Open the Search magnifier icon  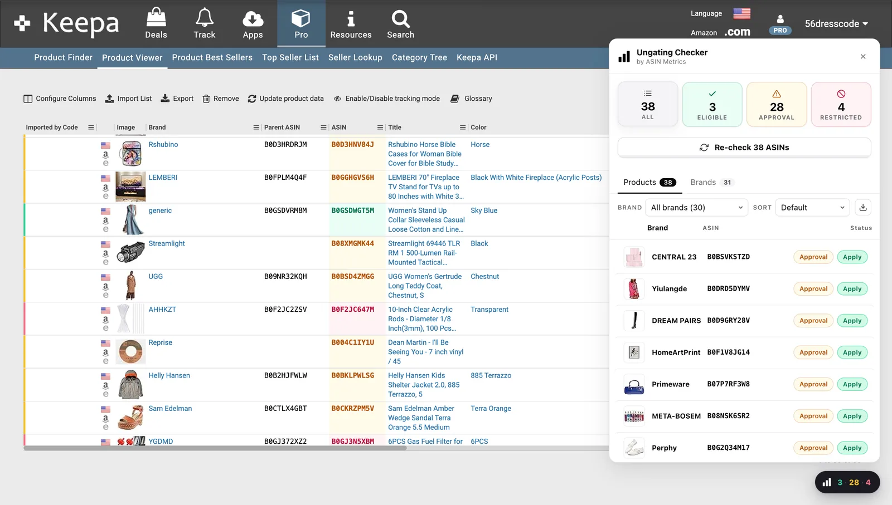[x=400, y=24]
